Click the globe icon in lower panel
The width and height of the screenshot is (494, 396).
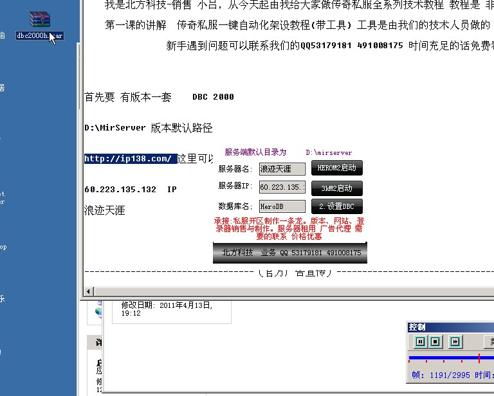98,310
